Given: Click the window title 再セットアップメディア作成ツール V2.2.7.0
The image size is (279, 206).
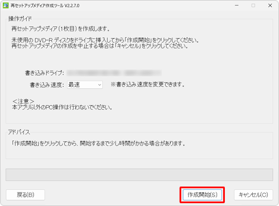Looking at the screenshot, I should point(45,6).
